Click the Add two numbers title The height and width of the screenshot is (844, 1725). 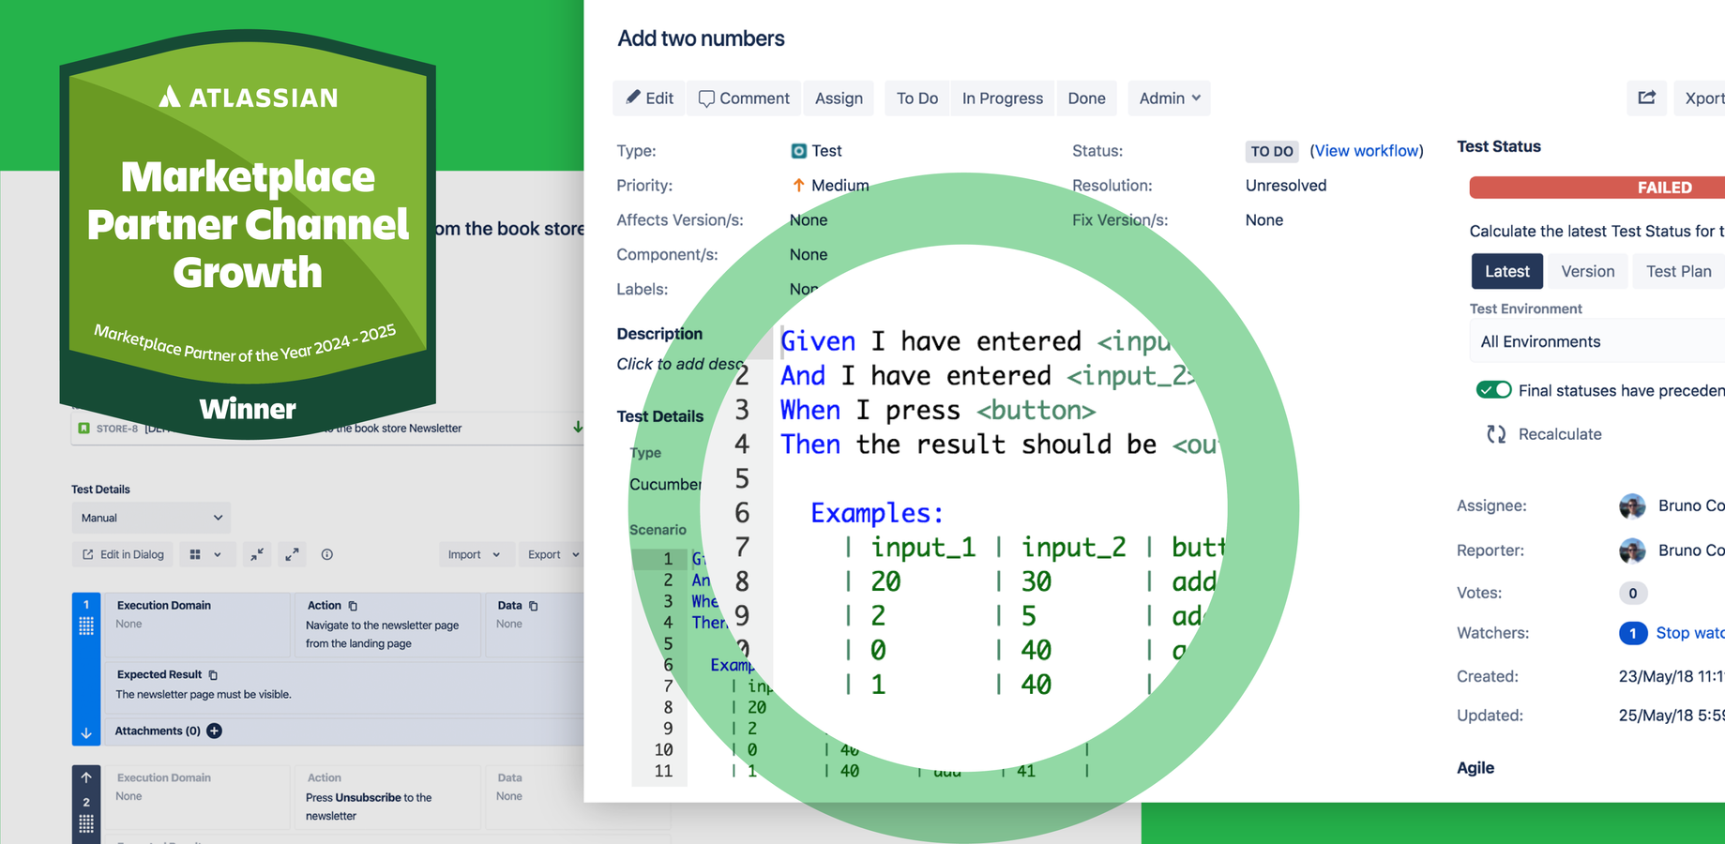701,38
